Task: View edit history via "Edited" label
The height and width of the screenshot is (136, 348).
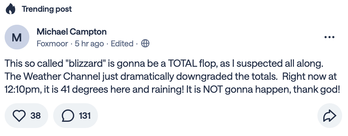Action: point(122,44)
